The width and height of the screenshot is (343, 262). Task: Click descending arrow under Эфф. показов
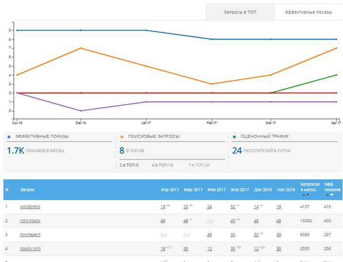(x=332, y=194)
